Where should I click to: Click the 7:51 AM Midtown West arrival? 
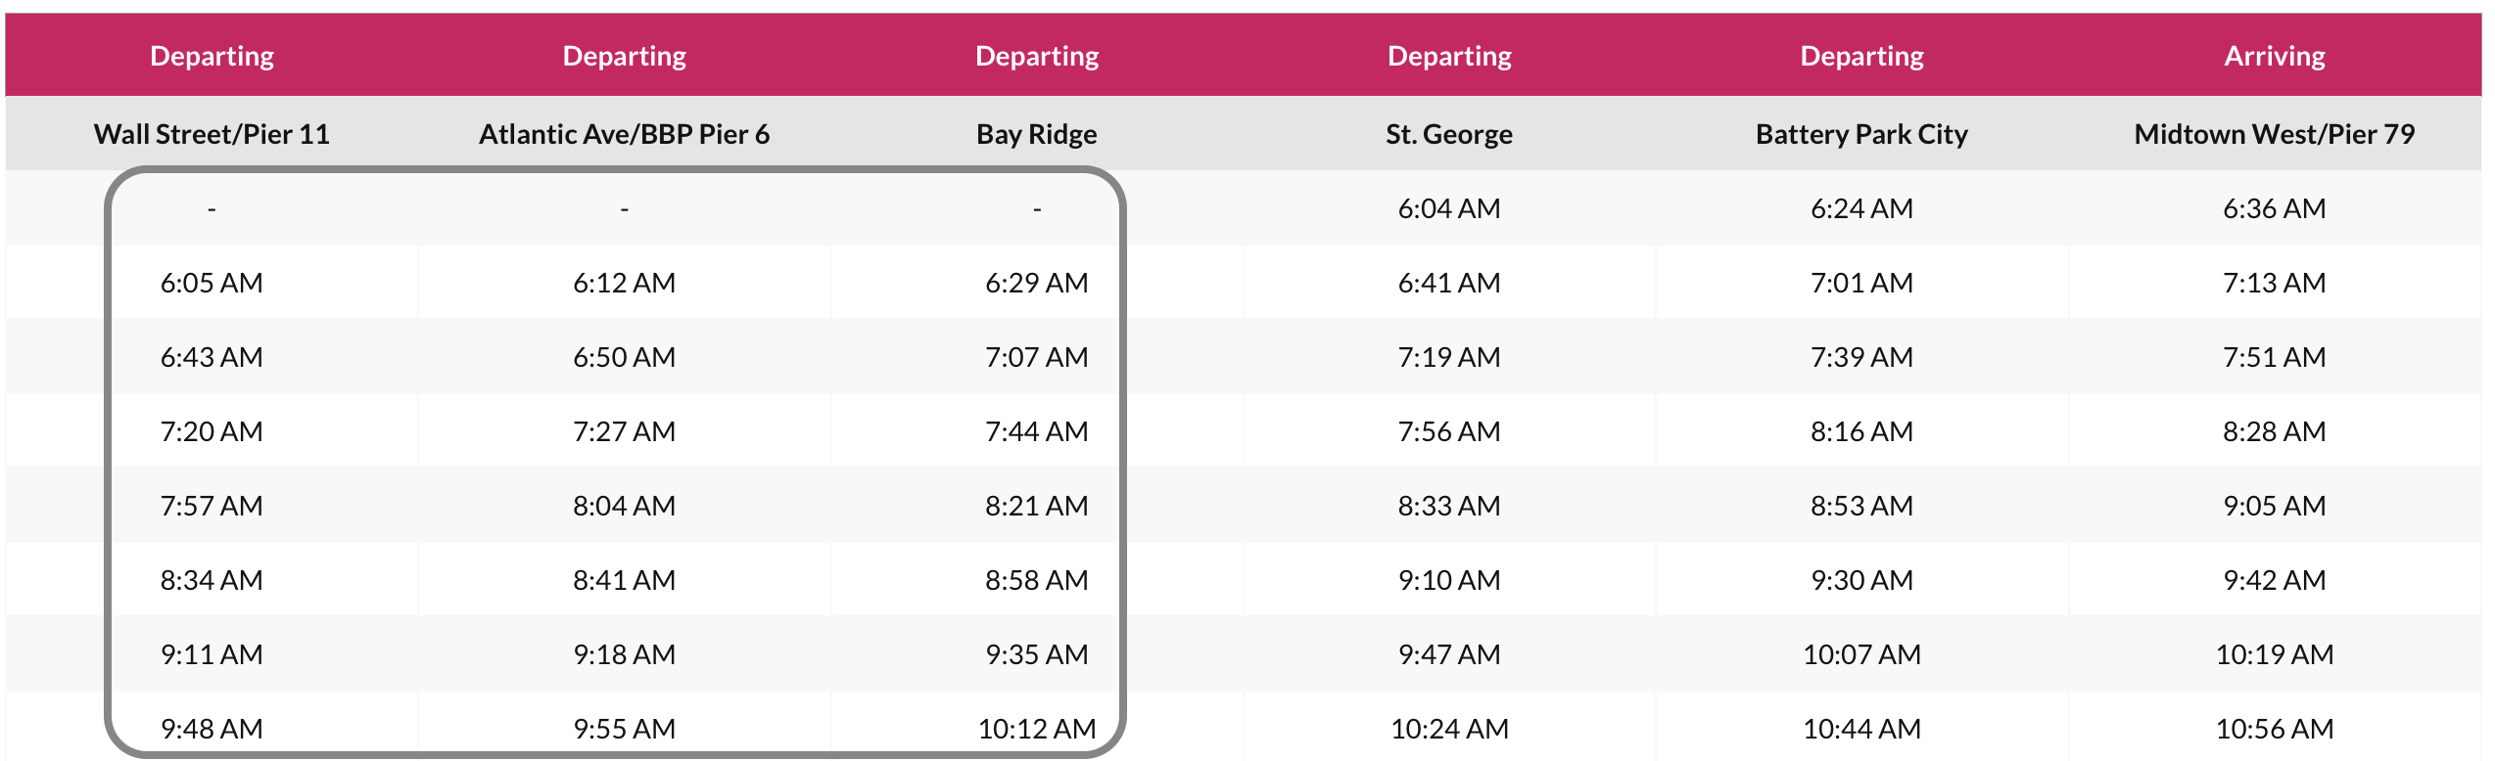[2274, 357]
